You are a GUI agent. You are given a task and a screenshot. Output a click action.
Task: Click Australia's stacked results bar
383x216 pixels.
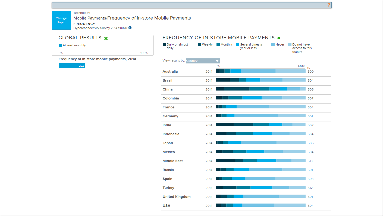[x=261, y=71]
